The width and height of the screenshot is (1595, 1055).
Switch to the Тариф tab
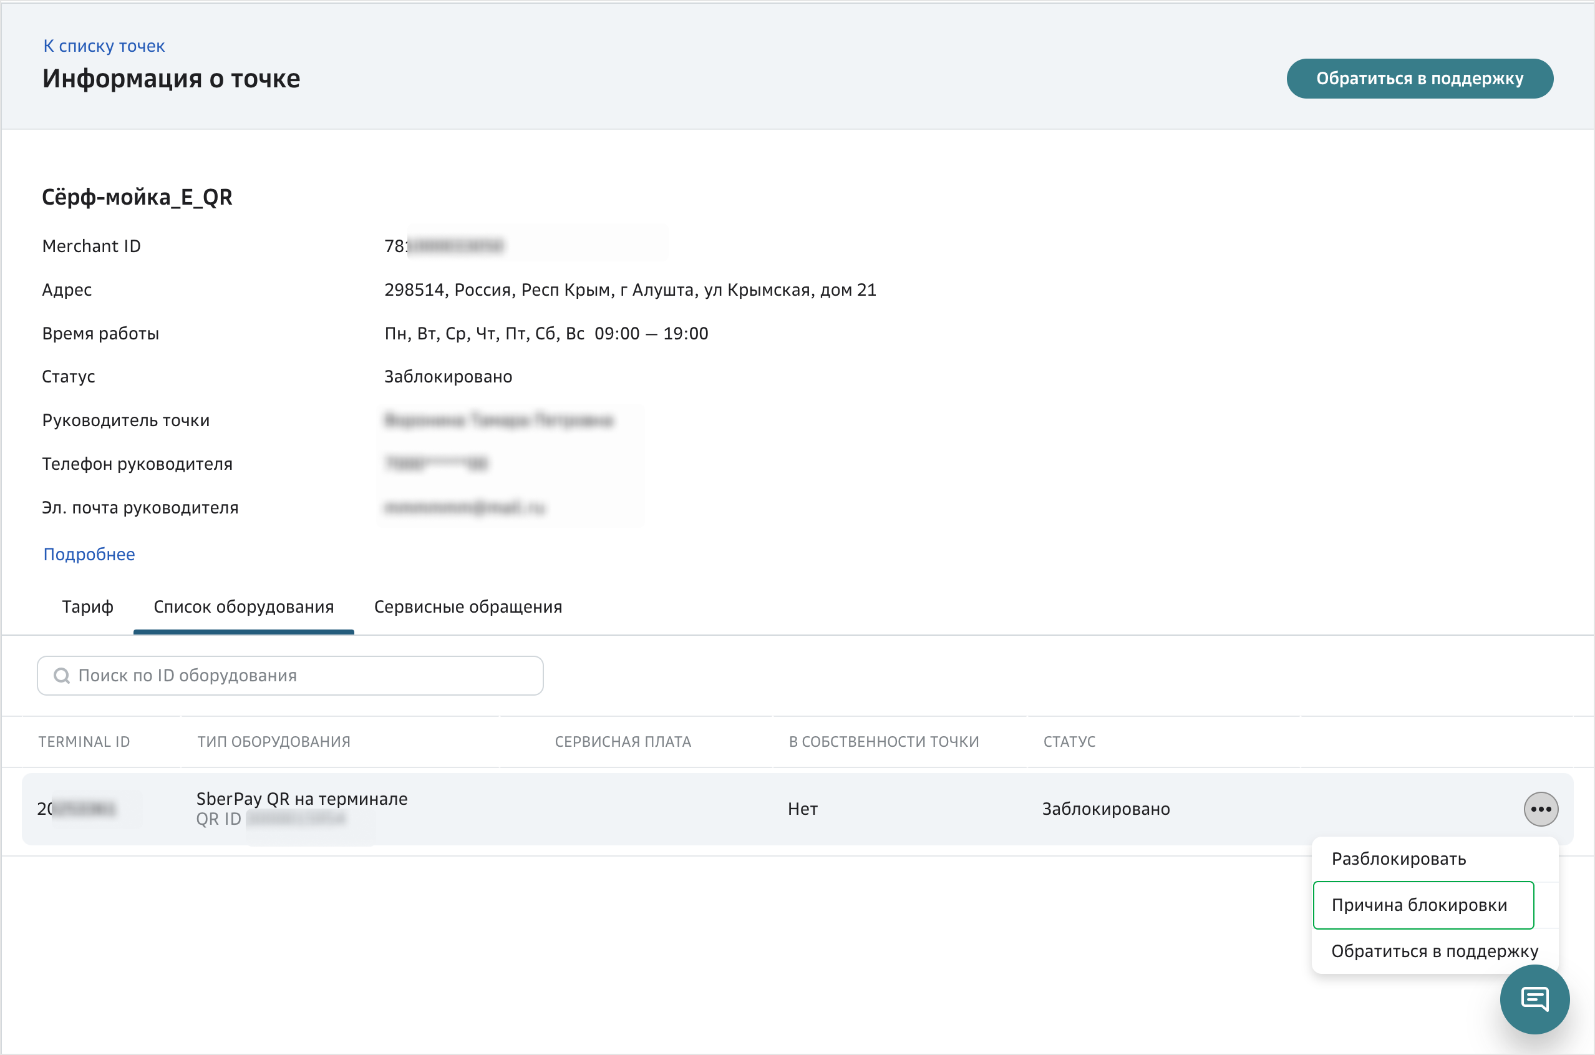pyautogui.click(x=87, y=607)
